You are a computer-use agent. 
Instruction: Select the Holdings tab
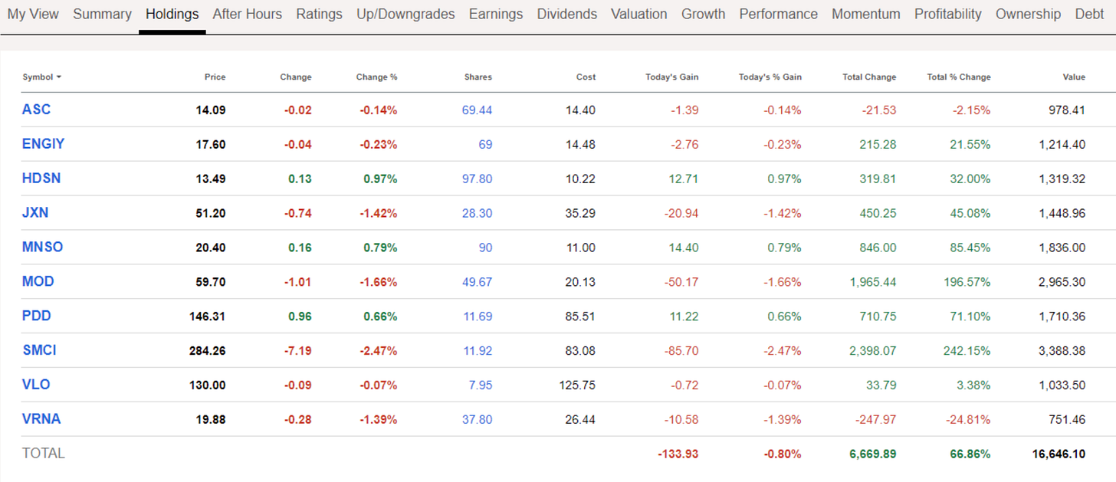172,14
